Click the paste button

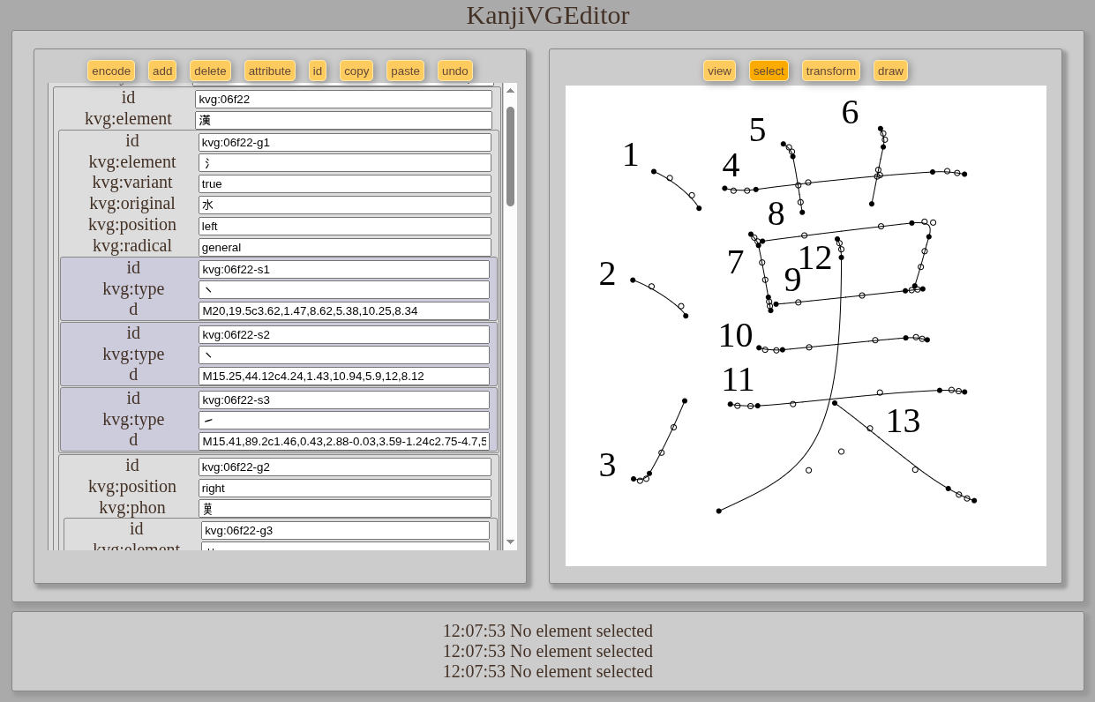(405, 71)
